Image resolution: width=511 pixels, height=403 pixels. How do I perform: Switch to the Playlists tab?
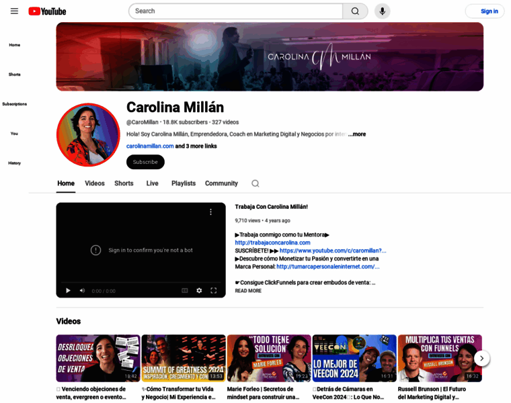(184, 183)
